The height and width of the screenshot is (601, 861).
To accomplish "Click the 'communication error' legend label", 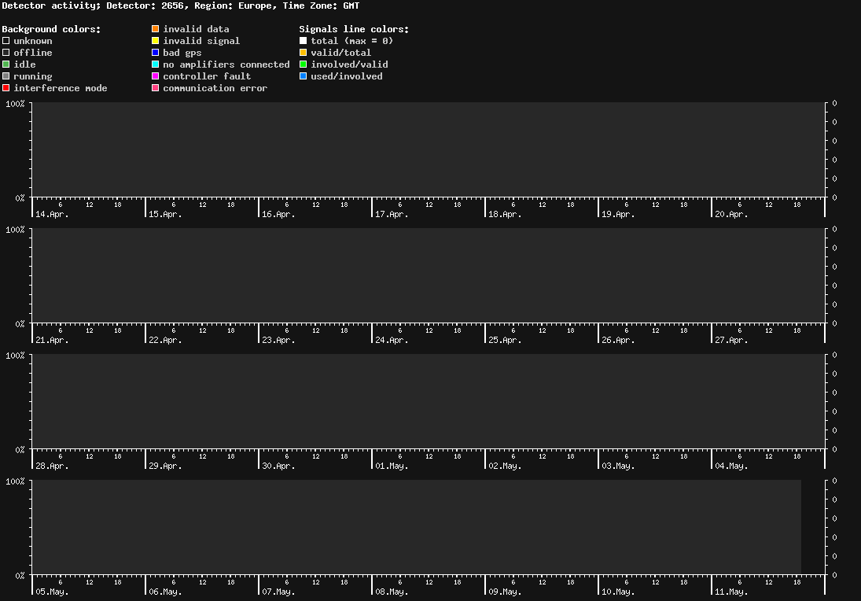I will coord(215,88).
